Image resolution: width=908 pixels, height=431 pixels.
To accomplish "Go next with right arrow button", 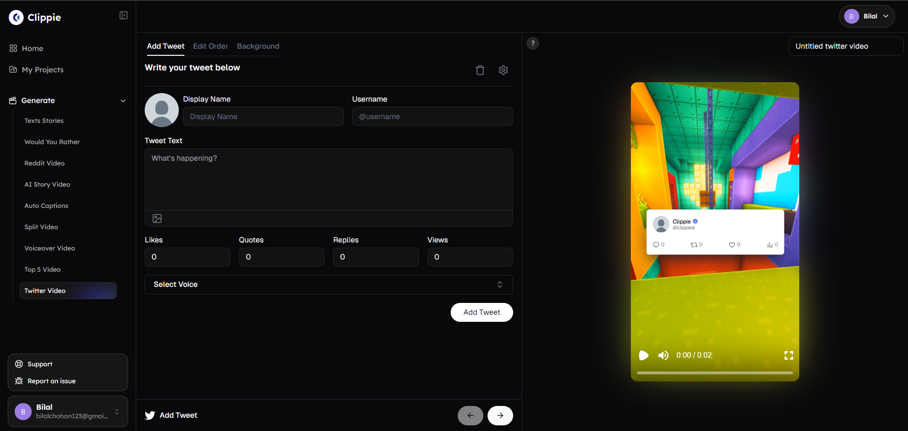I will [500, 415].
